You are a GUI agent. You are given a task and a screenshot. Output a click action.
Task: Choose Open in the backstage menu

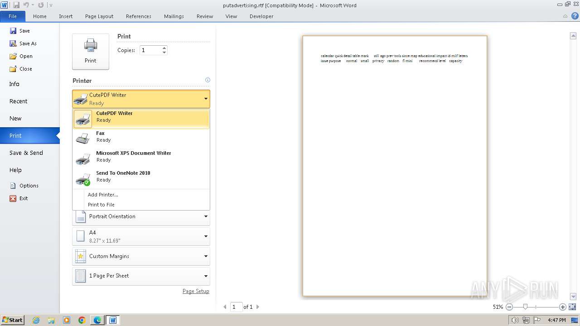tap(21, 56)
